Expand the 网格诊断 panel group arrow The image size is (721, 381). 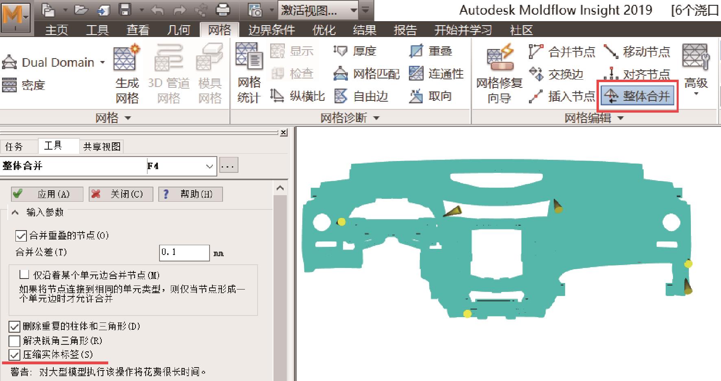point(376,118)
